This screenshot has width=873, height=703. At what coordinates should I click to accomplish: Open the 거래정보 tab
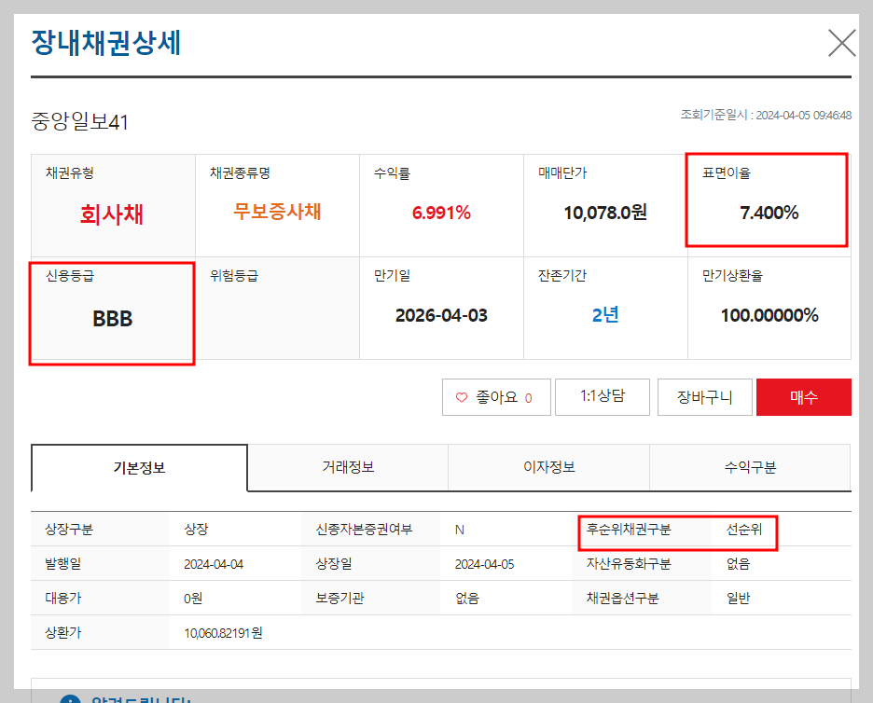tap(348, 467)
